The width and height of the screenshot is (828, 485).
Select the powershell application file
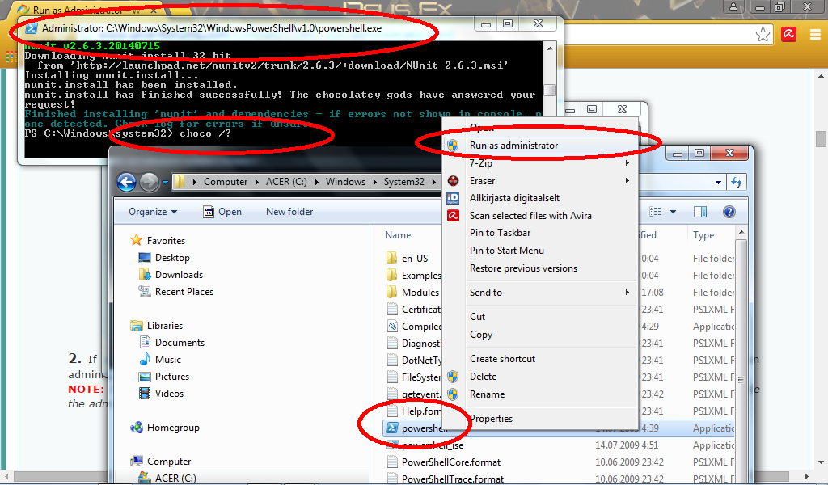(417, 428)
